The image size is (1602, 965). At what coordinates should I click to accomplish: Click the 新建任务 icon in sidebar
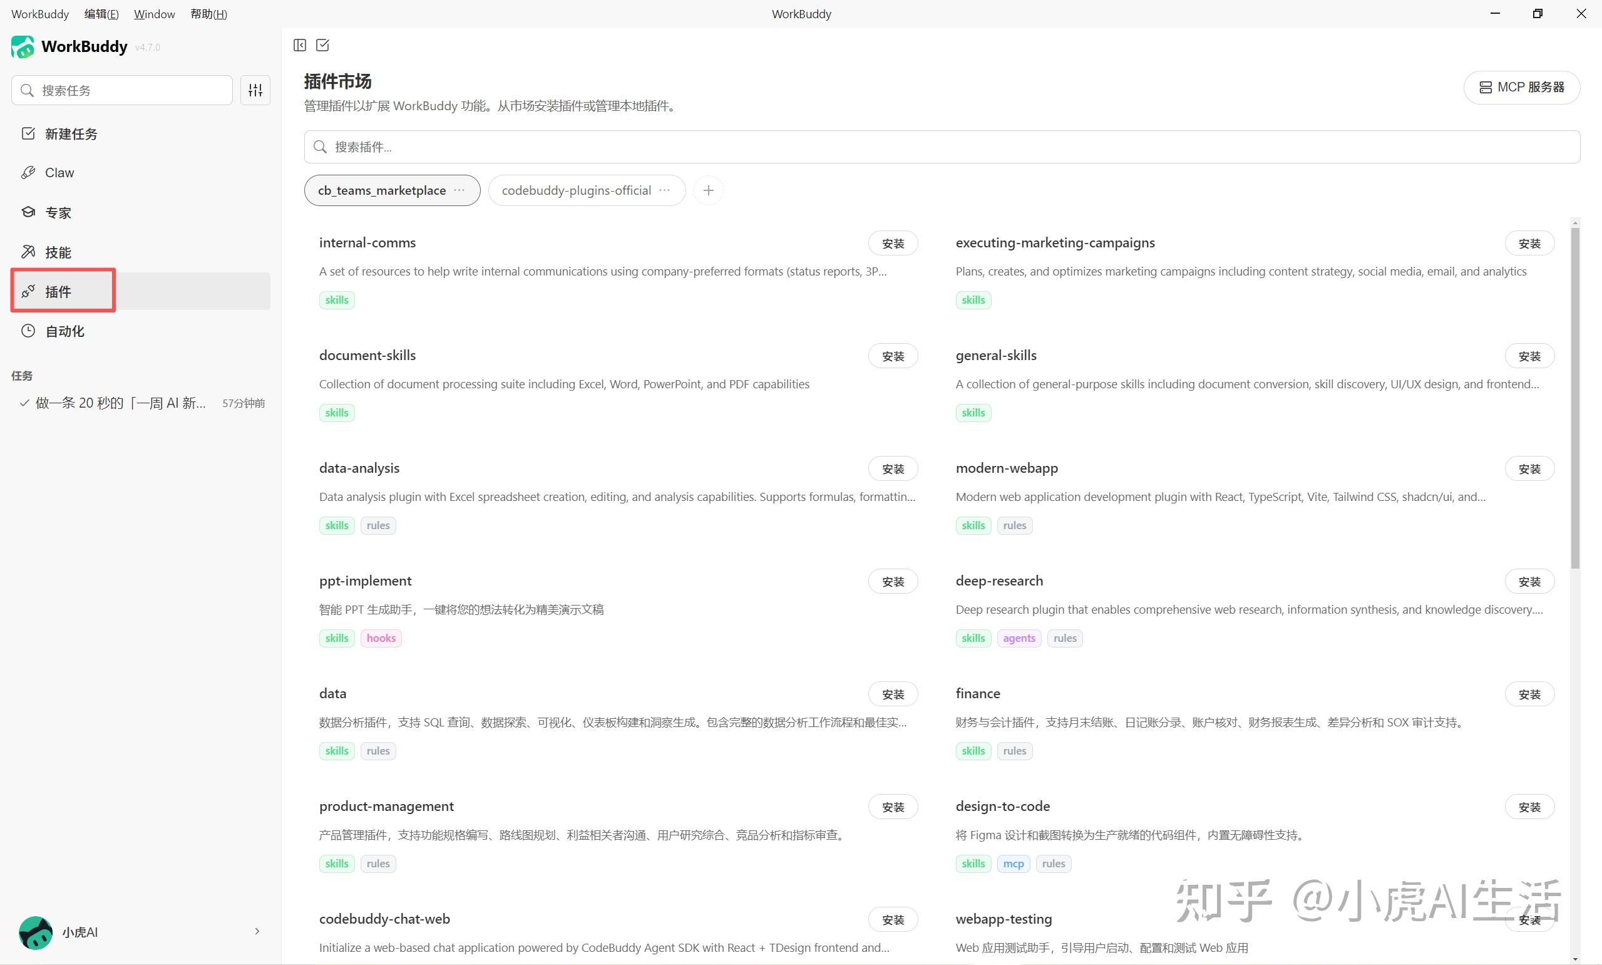[28, 133]
